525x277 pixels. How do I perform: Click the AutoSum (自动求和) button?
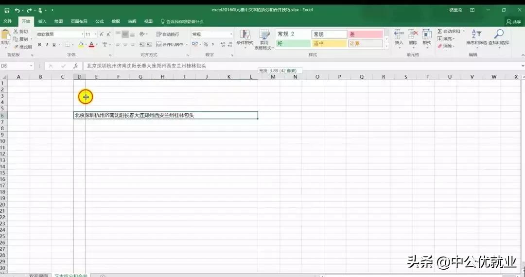[448, 31]
